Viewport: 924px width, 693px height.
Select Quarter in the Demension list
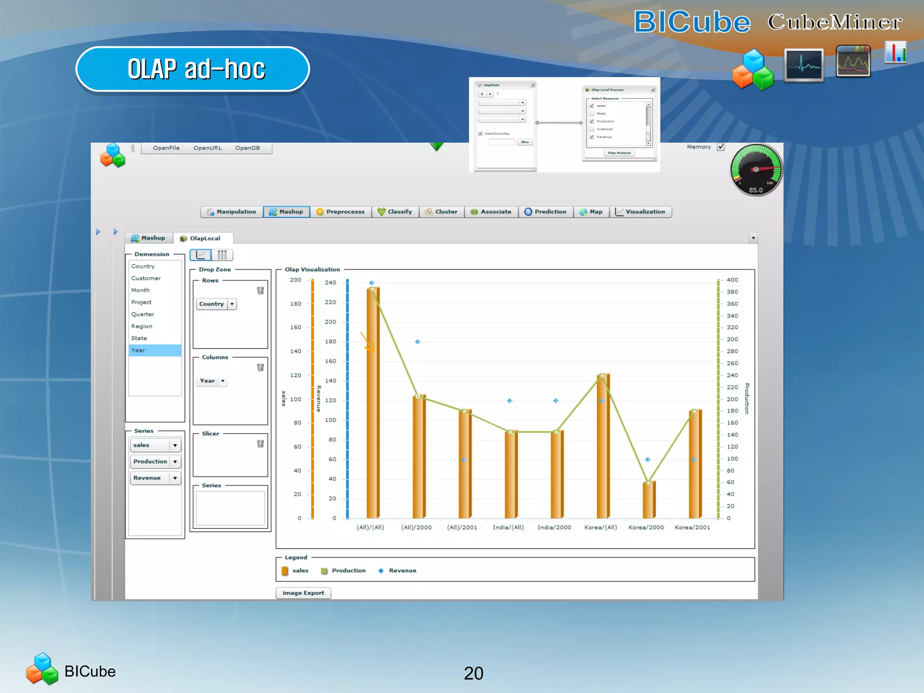pos(143,314)
